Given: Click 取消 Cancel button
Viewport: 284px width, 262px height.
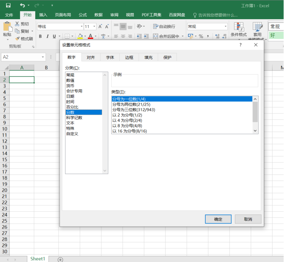Looking at the screenshot, I should tap(248, 219).
